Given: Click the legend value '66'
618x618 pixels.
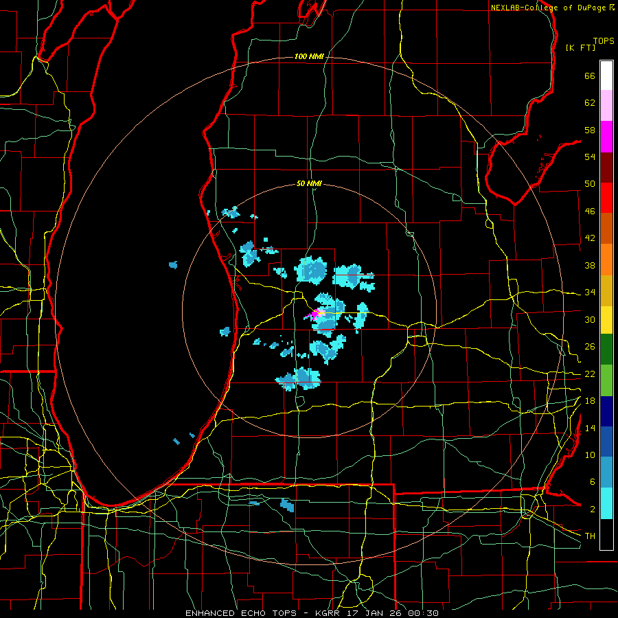Looking at the screenshot, I should (x=590, y=76).
